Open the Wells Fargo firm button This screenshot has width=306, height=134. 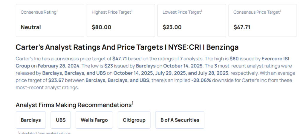(x=94, y=120)
